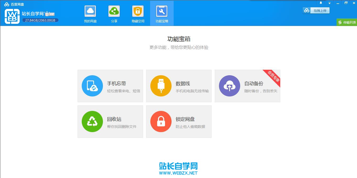Open the main menu dropdown arrow in title bar
357x178 pixels.
[329, 3]
